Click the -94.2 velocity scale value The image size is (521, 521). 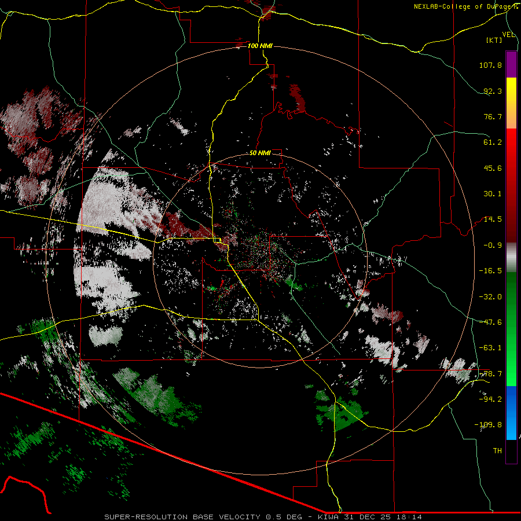(490, 399)
